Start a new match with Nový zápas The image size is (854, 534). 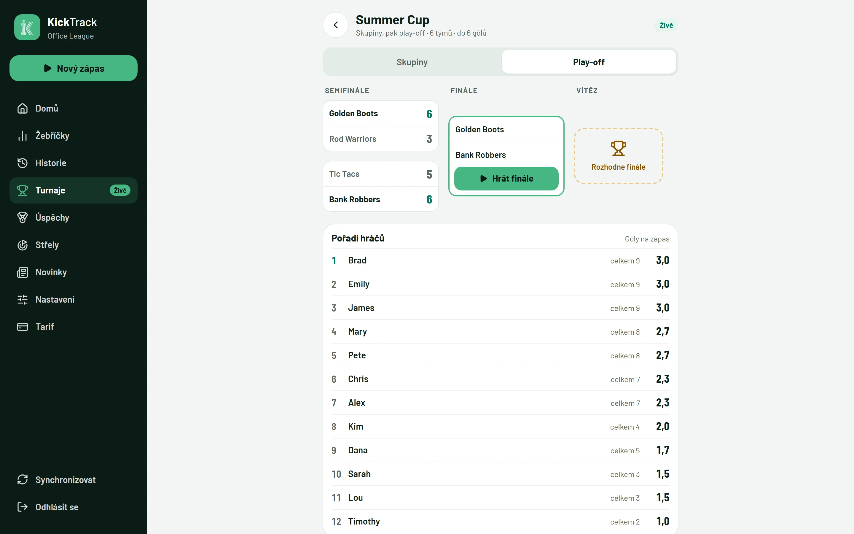(x=74, y=68)
